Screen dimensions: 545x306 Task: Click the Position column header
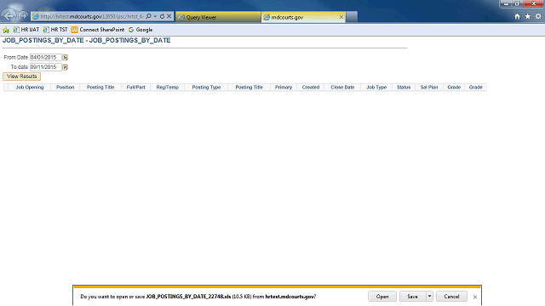pyautogui.click(x=66, y=88)
